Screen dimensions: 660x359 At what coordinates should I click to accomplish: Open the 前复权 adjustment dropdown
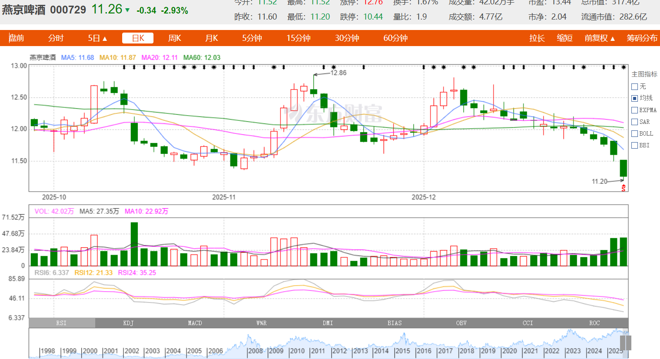click(600, 38)
